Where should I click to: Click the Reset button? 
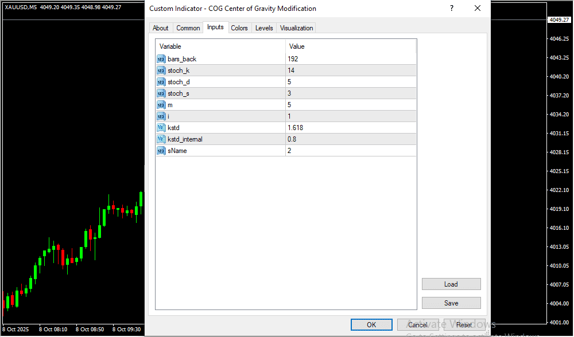coord(464,325)
